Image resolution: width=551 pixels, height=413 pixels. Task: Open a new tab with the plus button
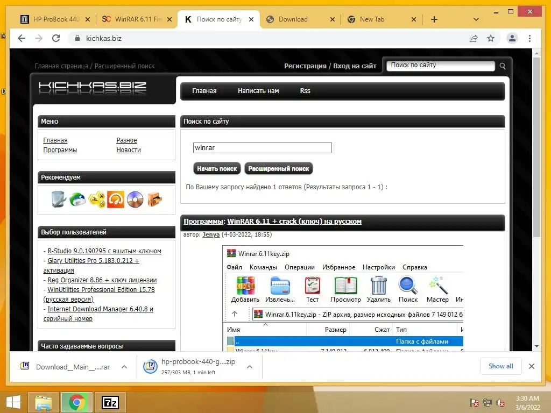pyautogui.click(x=434, y=19)
